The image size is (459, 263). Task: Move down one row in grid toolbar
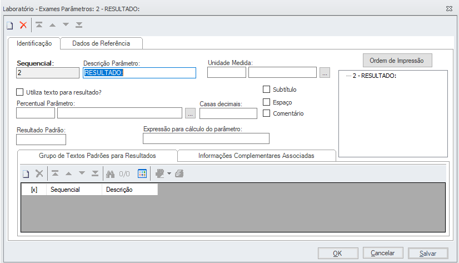[x=82, y=173]
